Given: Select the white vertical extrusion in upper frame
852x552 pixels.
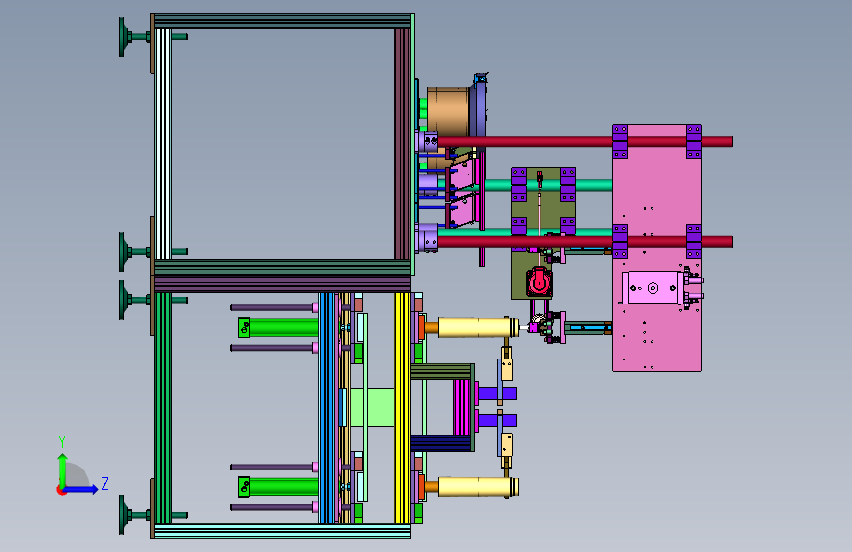Looking at the screenshot, I should 163,144.
